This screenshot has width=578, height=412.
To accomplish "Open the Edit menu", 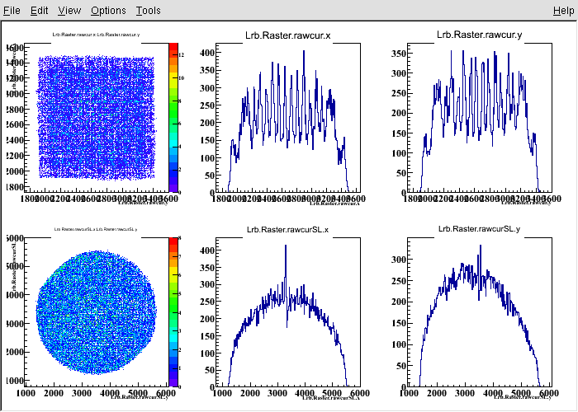I will pos(39,10).
